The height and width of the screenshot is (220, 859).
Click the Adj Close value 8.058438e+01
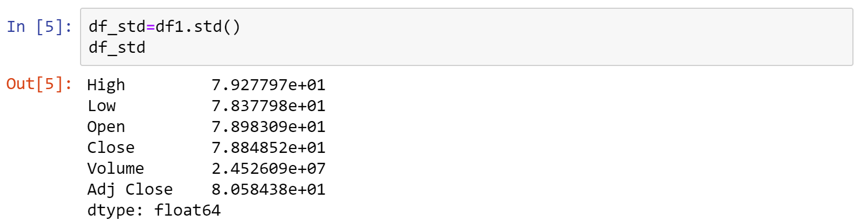(269, 190)
